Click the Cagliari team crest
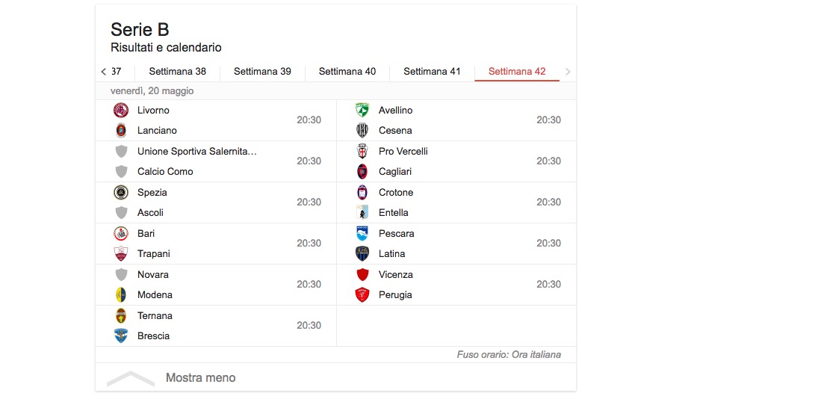Image resolution: width=824 pixels, height=396 pixels. pos(362,172)
